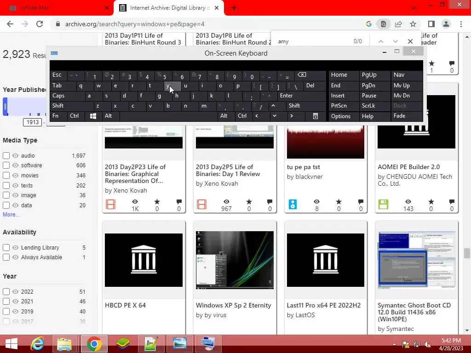
Task: Open the Chrome side panel icon
Action: pyautogui.click(x=431, y=24)
